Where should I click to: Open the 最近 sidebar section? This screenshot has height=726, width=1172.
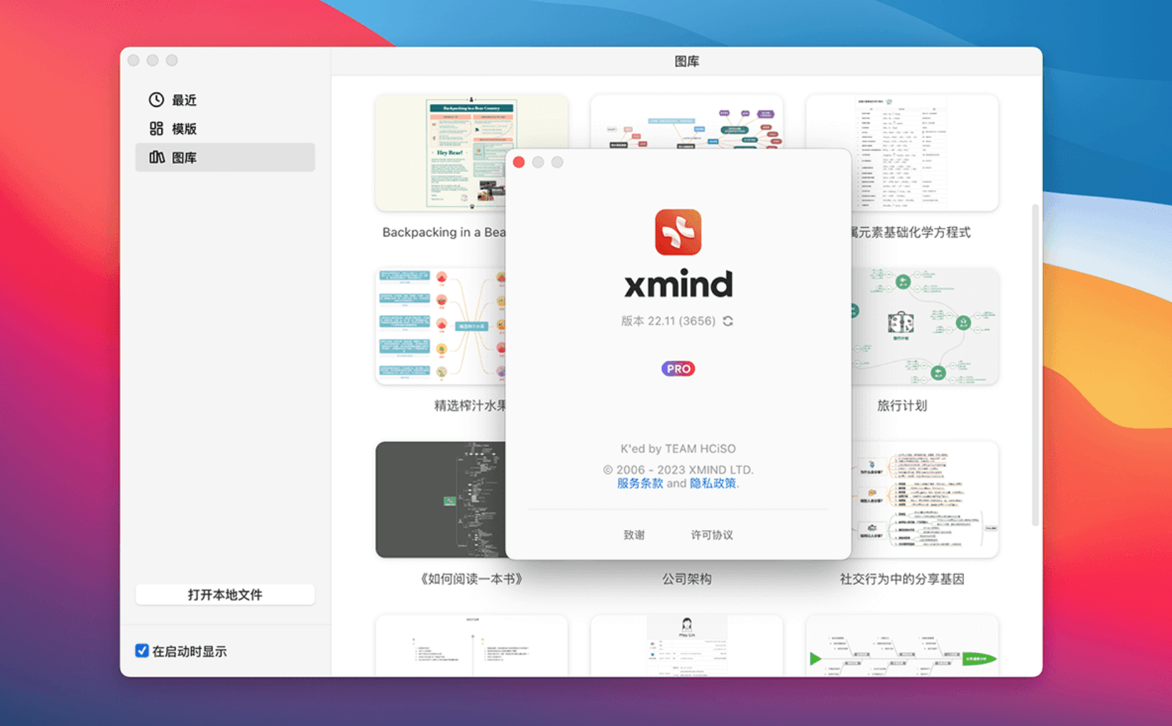pos(225,100)
